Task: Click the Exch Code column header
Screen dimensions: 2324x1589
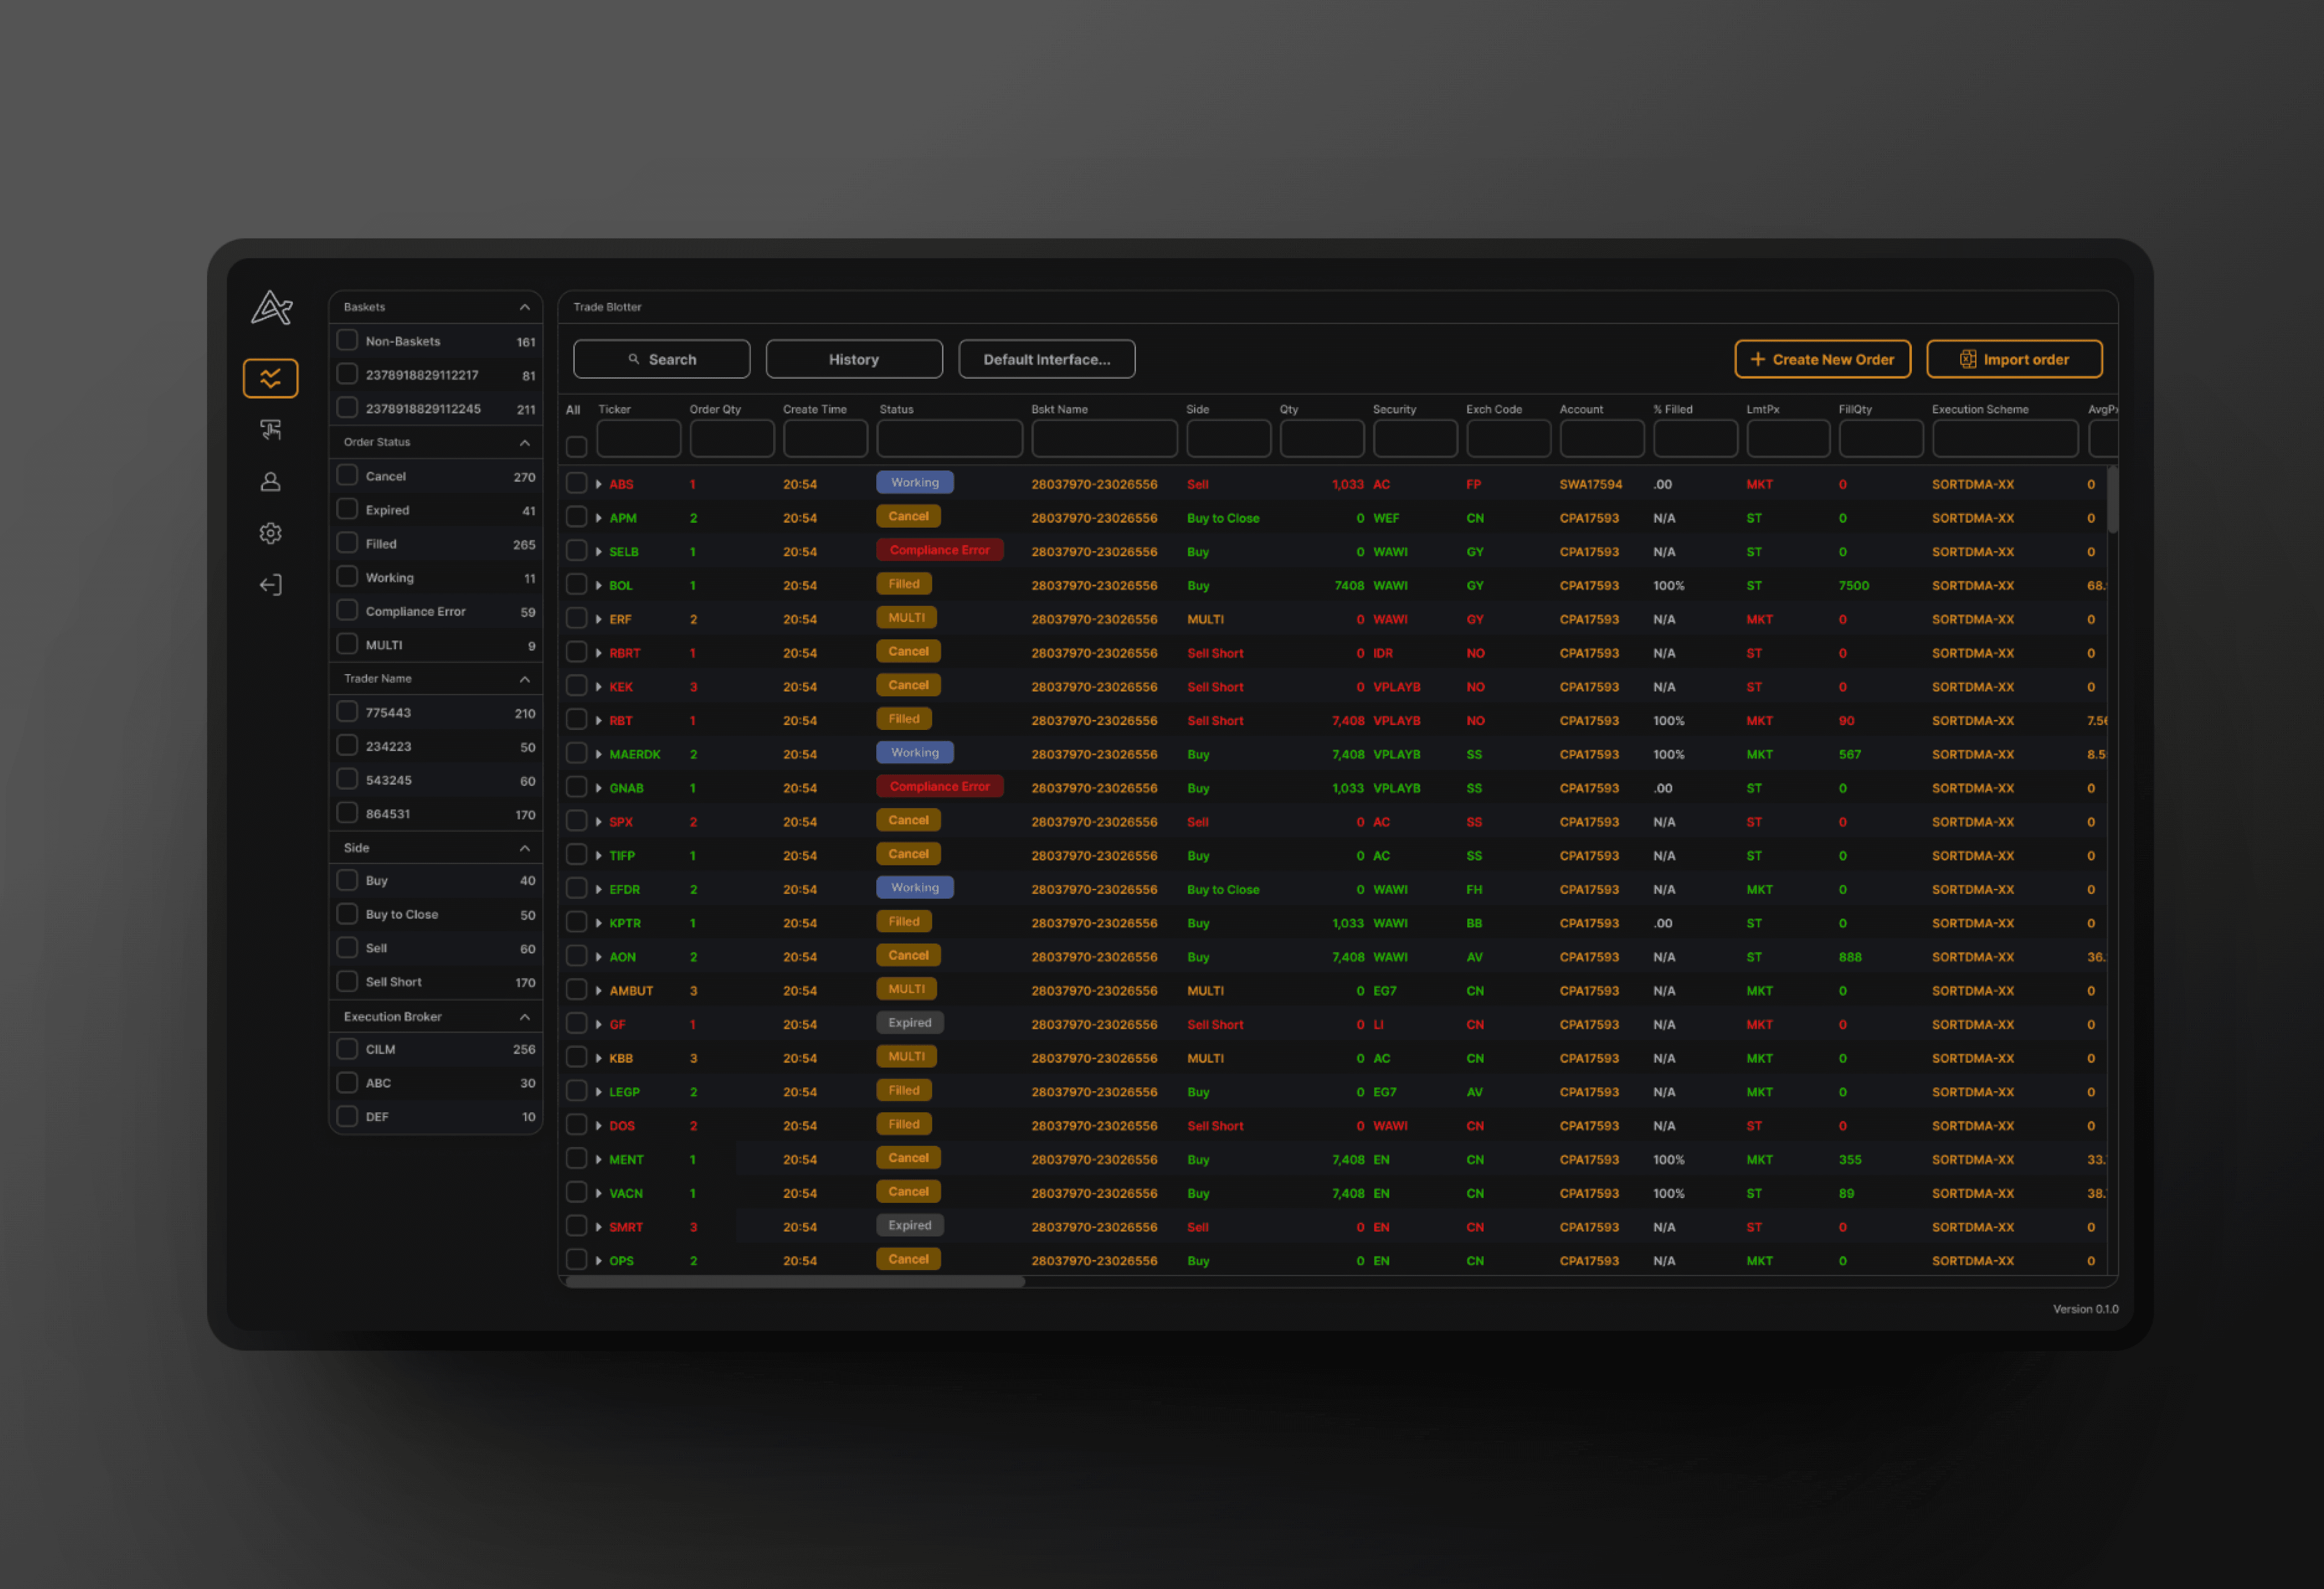Action: [1494, 409]
